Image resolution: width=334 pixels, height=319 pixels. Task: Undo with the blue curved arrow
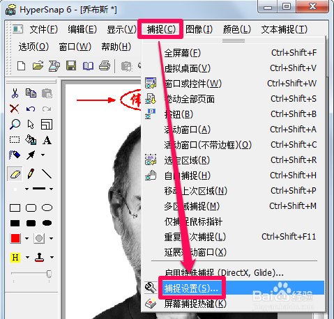pos(31,109)
